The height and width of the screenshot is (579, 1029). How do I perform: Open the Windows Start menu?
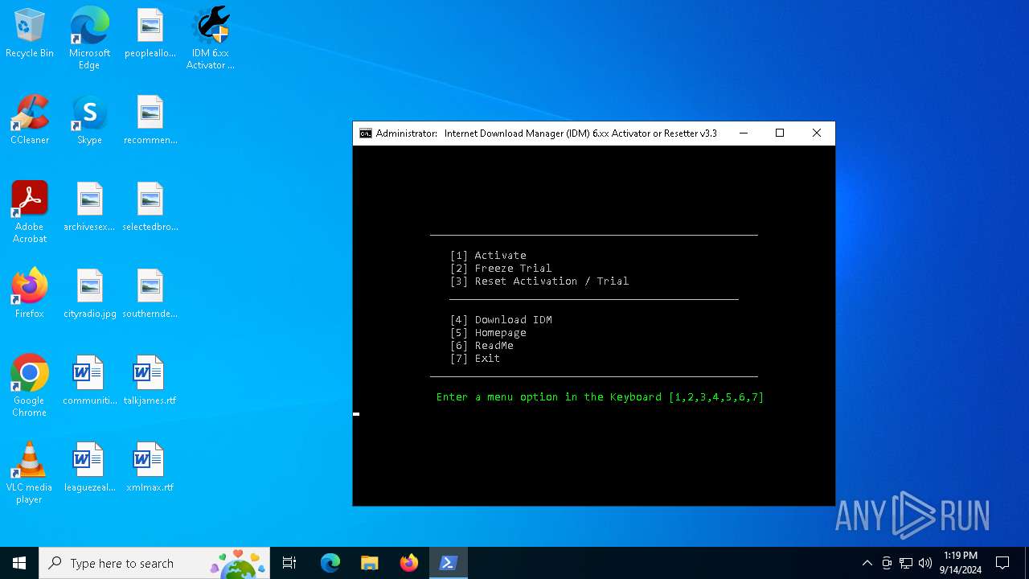pos(19,563)
